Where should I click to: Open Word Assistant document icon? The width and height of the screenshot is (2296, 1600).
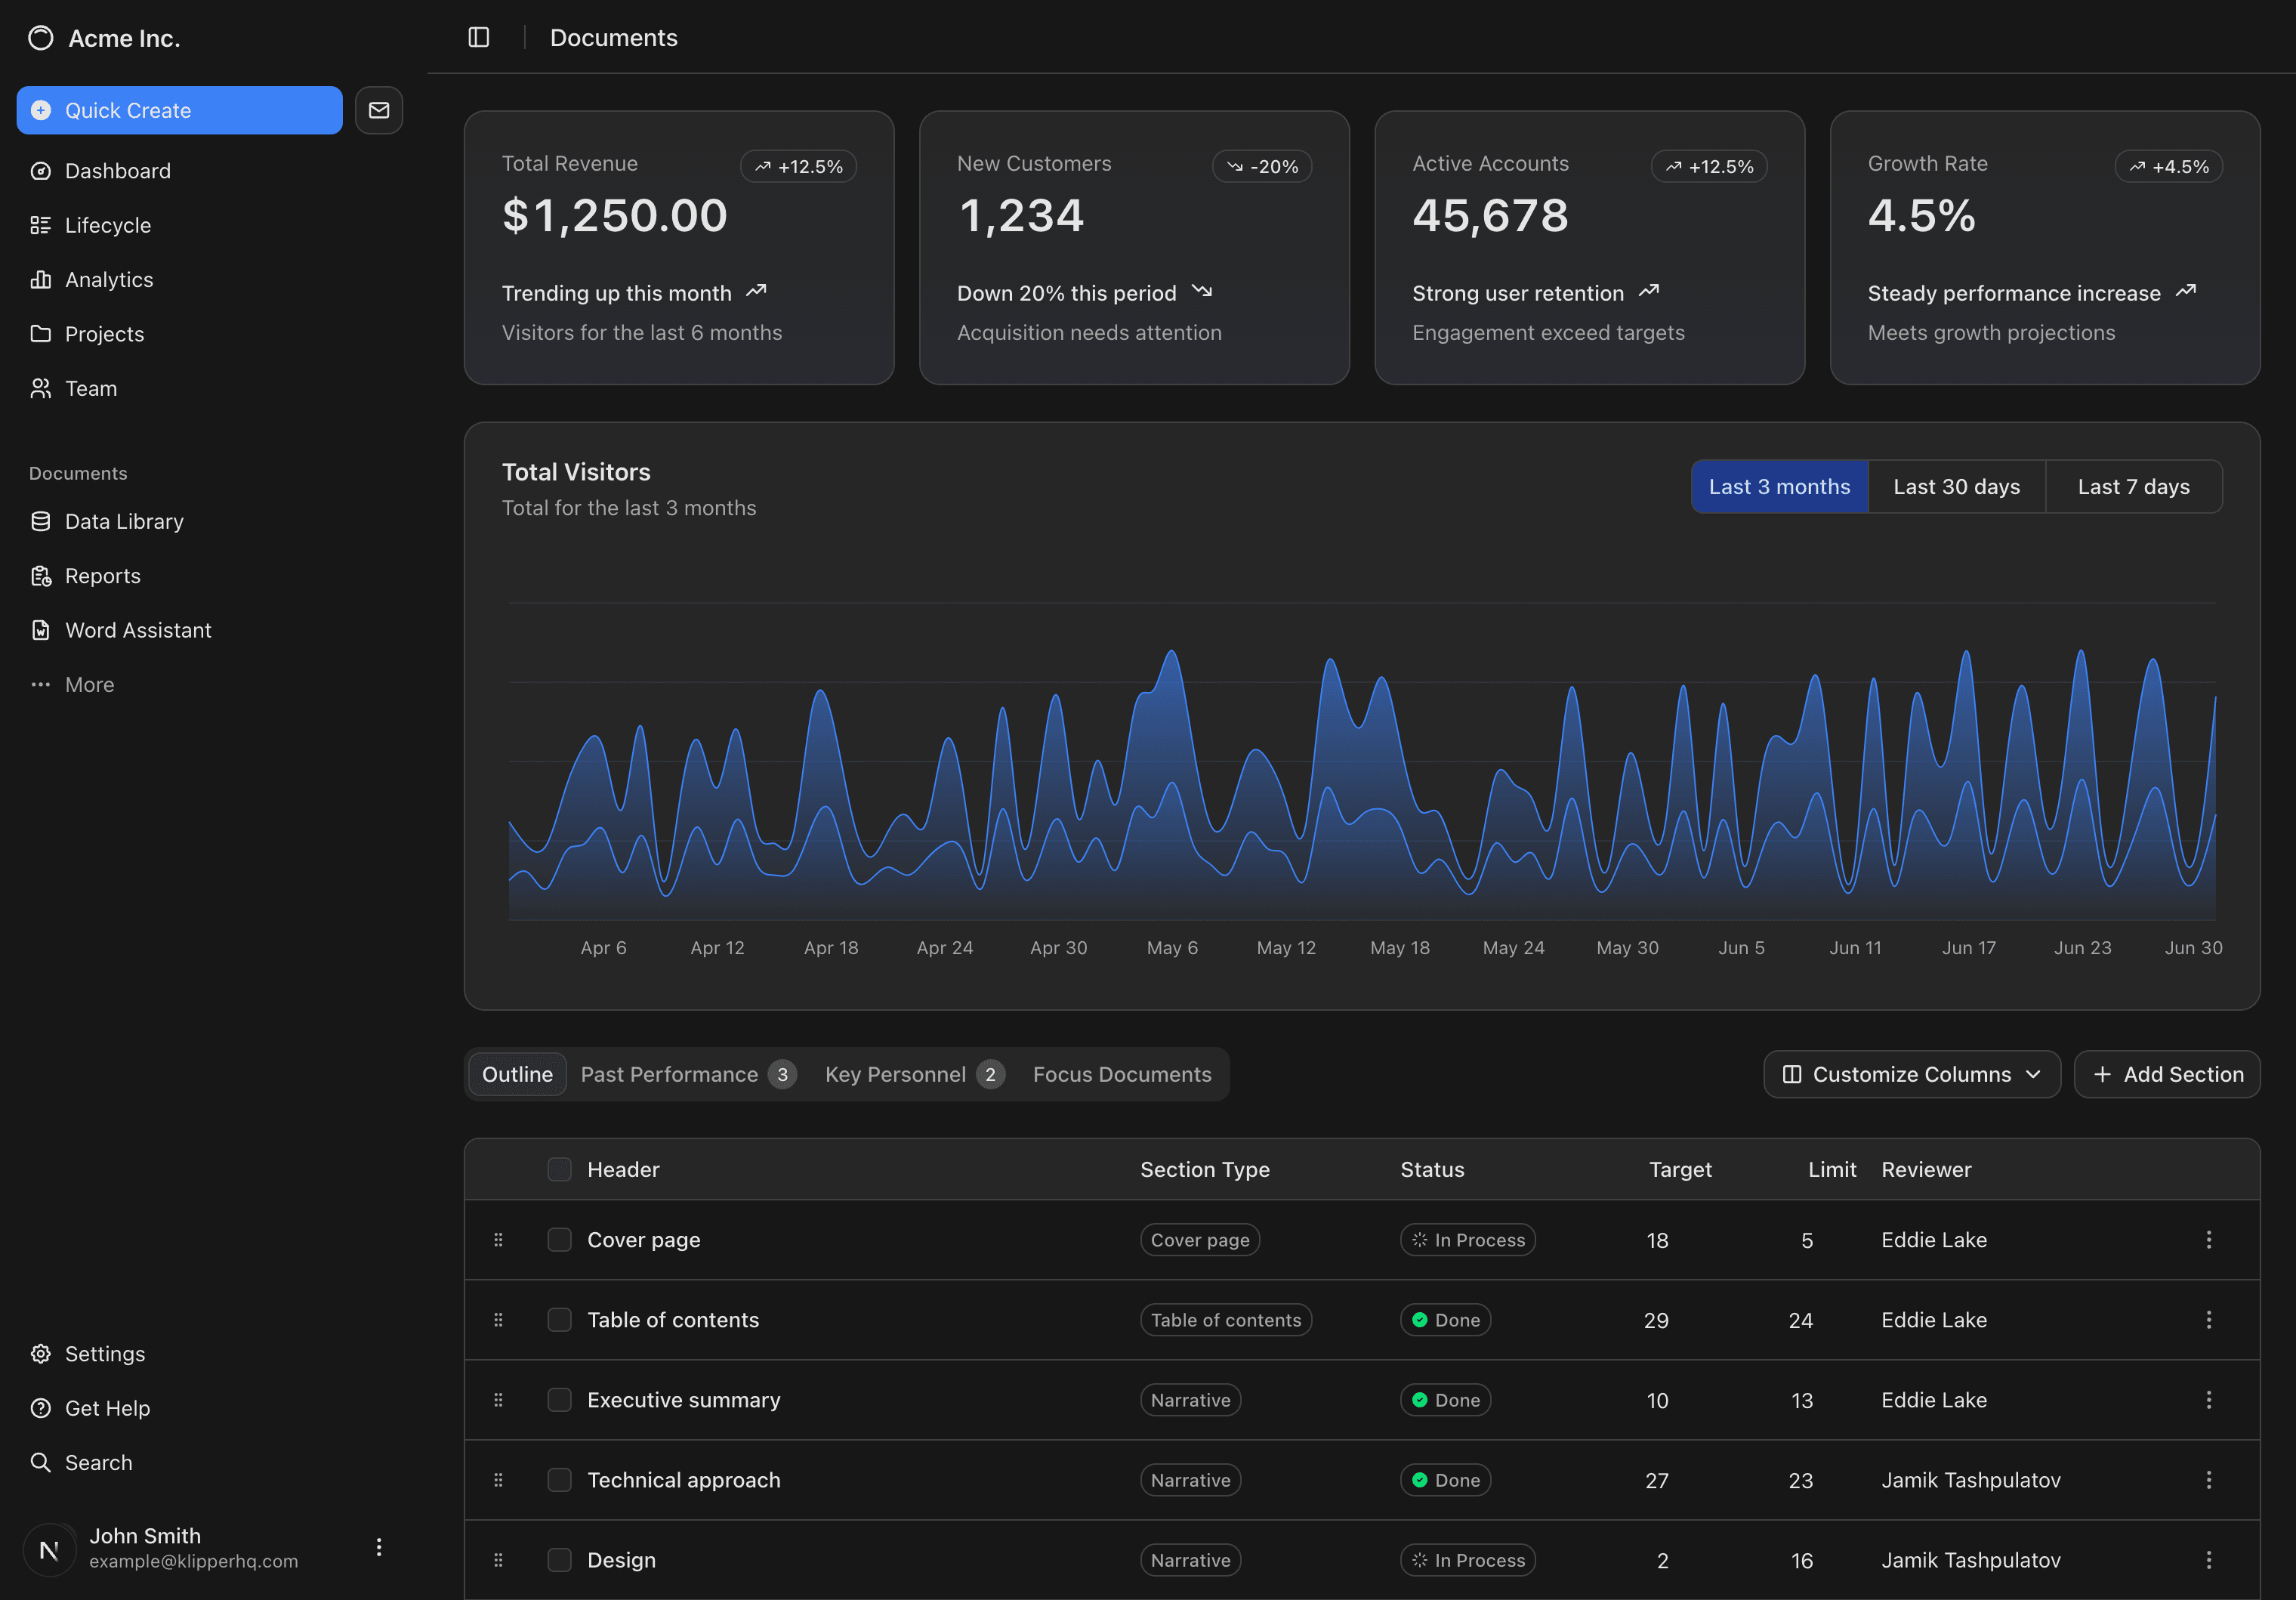40,630
